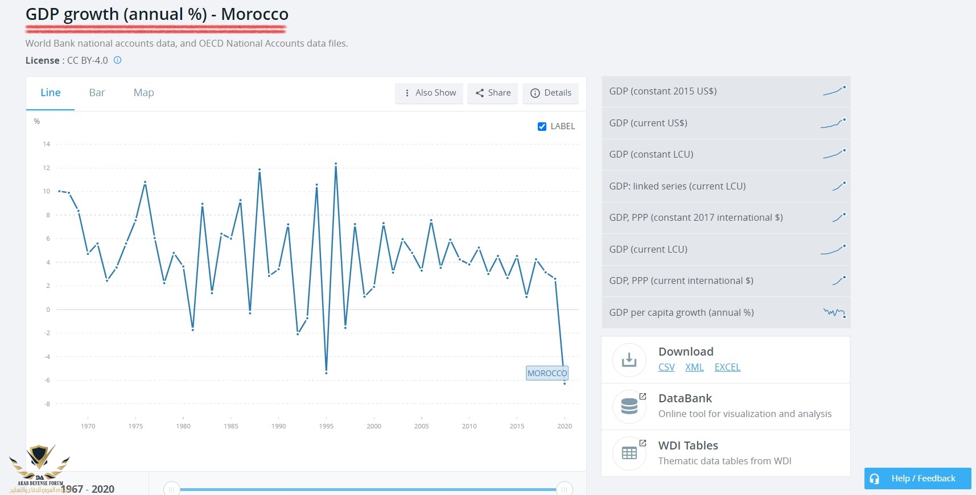Click the Help / Feedback headset icon
The image size is (976, 495).
pos(875,478)
